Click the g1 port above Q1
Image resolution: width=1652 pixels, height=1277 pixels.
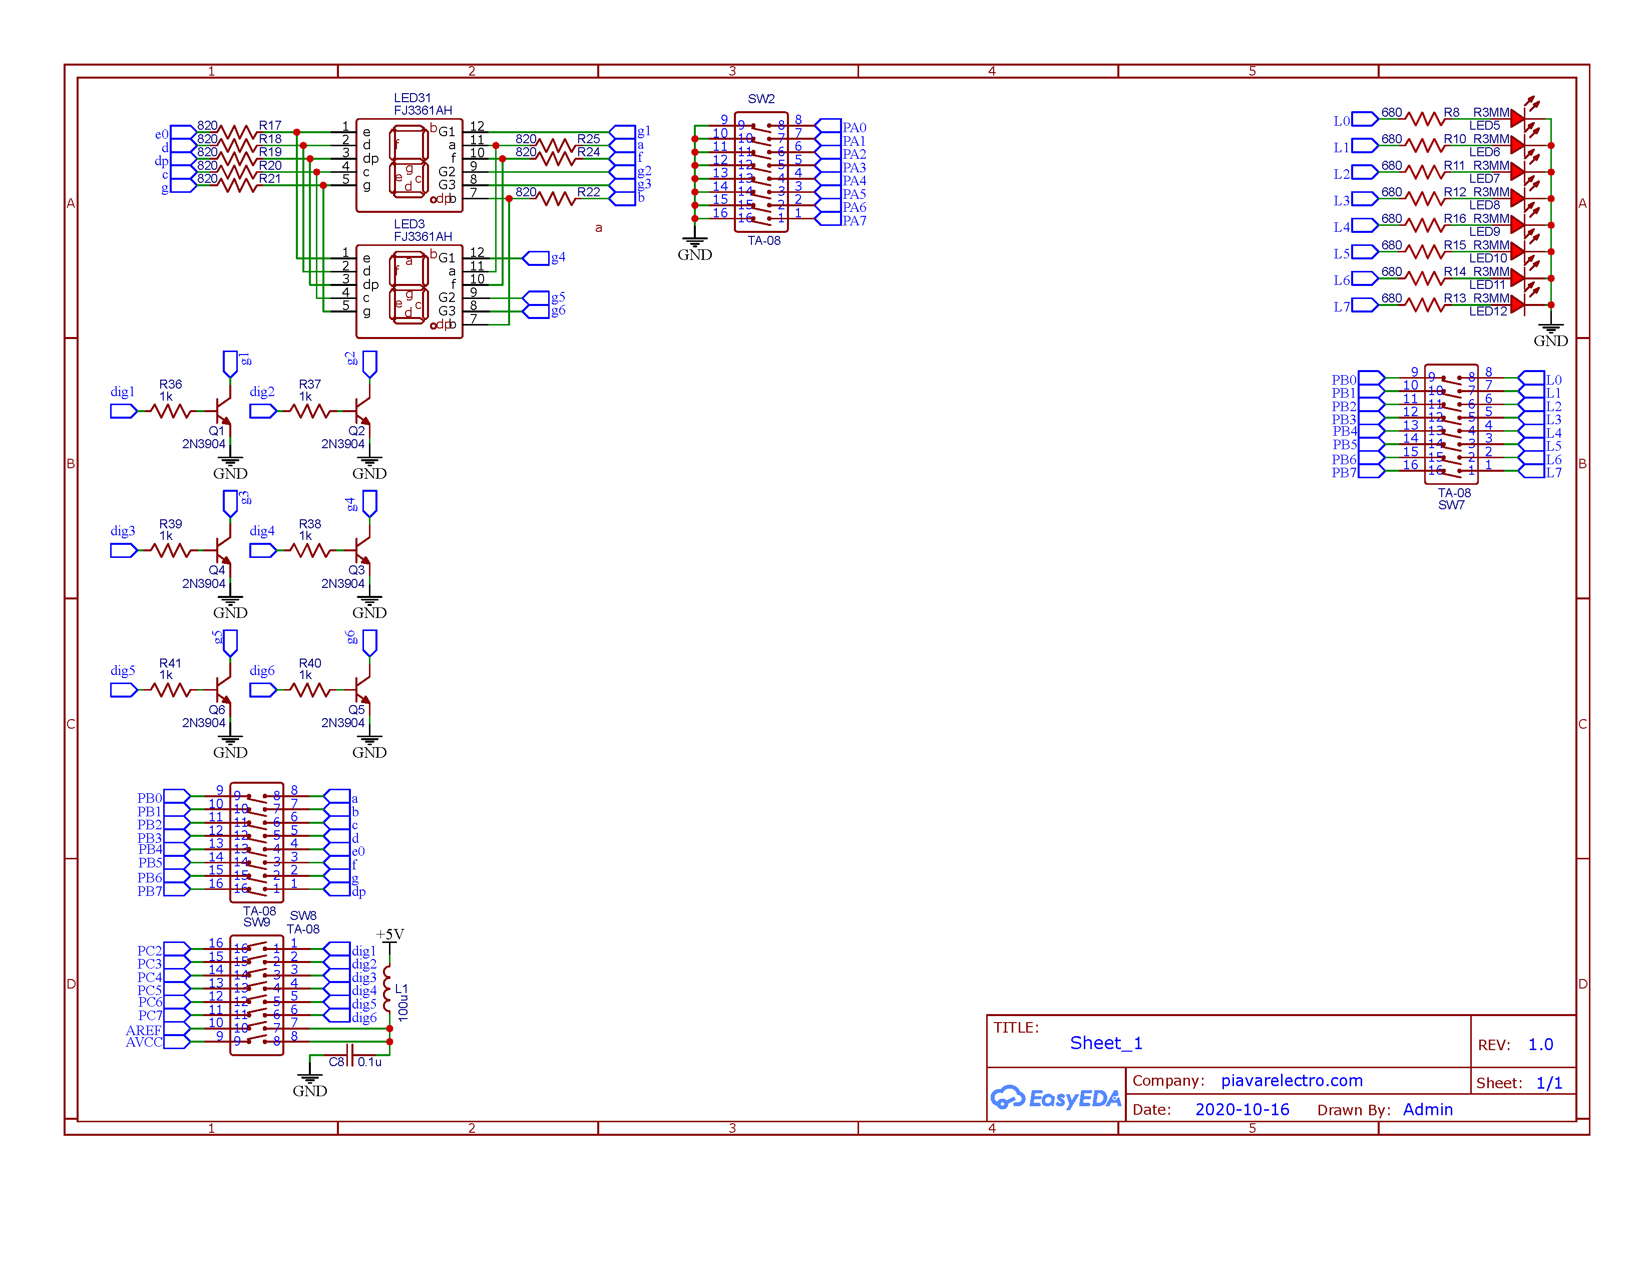(231, 364)
